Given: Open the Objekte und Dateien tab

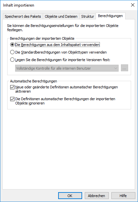Looking at the screenshot, I should [61, 16].
